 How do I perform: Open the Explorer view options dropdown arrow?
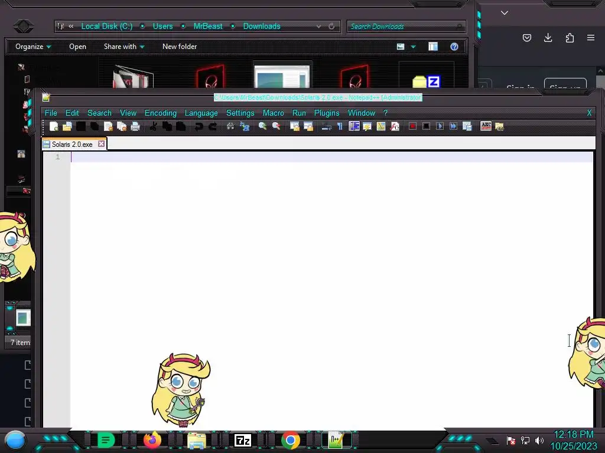(x=413, y=47)
